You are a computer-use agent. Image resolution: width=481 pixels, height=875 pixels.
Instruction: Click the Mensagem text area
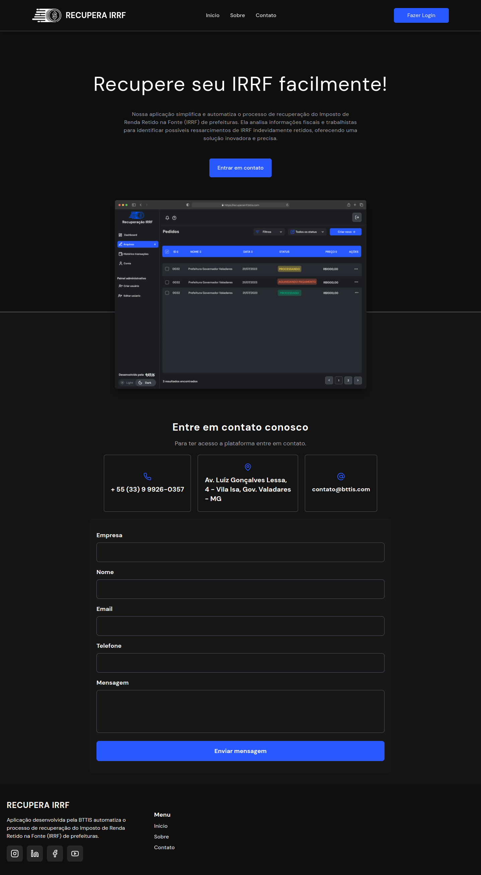pos(240,711)
